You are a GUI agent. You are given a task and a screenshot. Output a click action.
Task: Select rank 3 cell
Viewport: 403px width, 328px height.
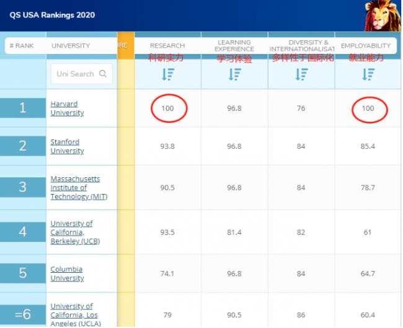pyautogui.click(x=23, y=187)
